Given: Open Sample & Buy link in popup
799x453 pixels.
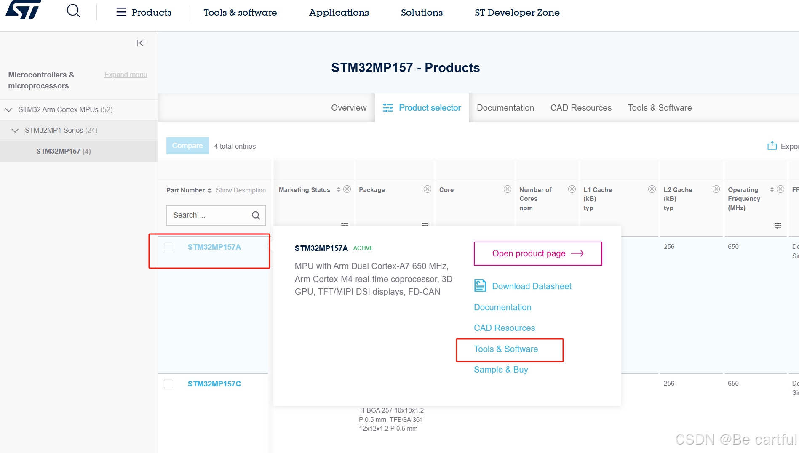Looking at the screenshot, I should click(501, 370).
